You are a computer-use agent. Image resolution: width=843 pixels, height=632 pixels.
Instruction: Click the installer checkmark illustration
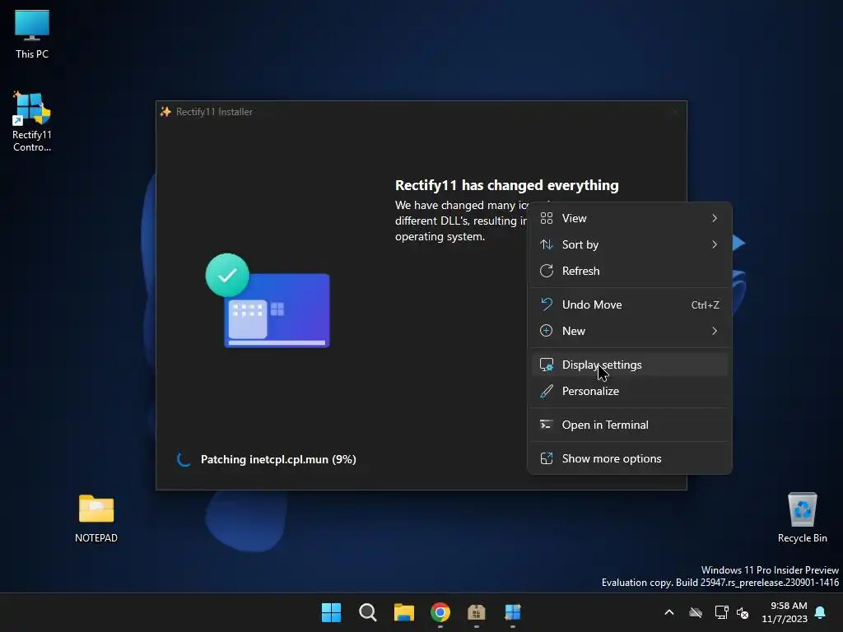pyautogui.click(x=268, y=300)
